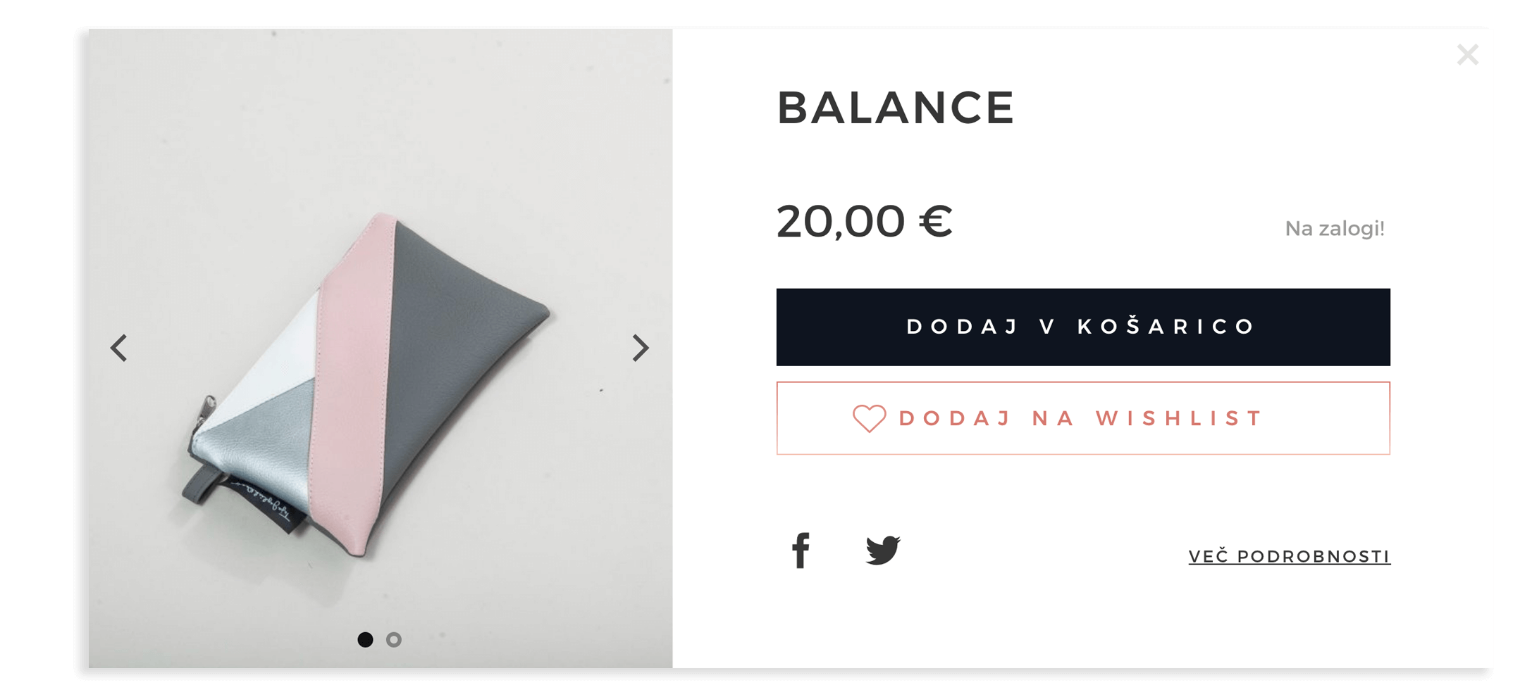The height and width of the screenshot is (697, 1532).
Task: Click the Dodaj na wishlist button
Action: pos(1083,418)
